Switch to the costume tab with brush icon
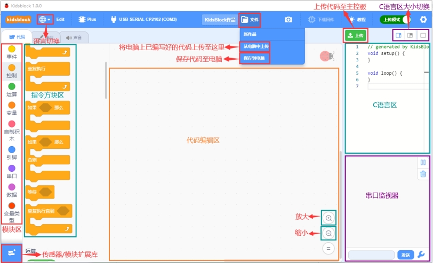Image resolution: width=433 pixels, height=263 pixels. pyautogui.click(x=46, y=37)
